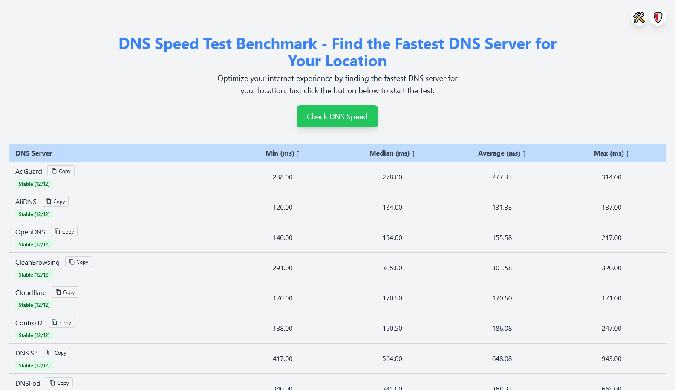Copy the Cloudflare DNS address
This screenshot has width=675, height=390.
point(65,292)
